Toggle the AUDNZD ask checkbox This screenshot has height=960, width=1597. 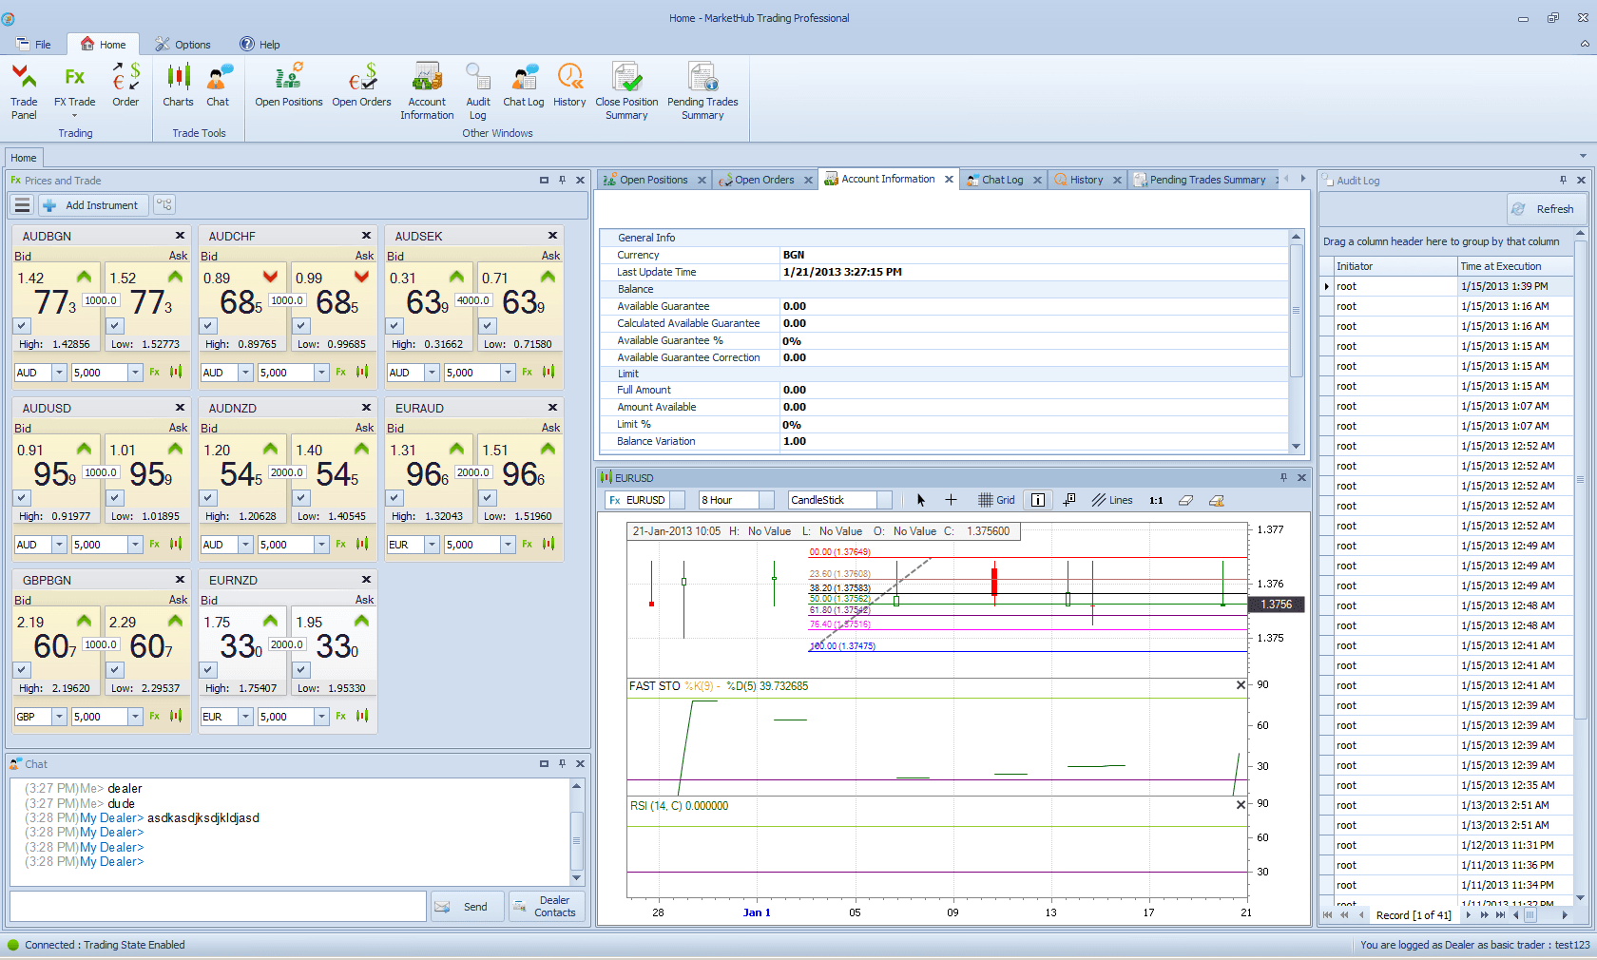click(x=301, y=497)
